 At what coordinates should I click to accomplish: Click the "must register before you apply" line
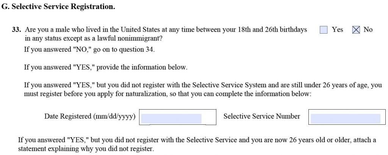point(167,94)
